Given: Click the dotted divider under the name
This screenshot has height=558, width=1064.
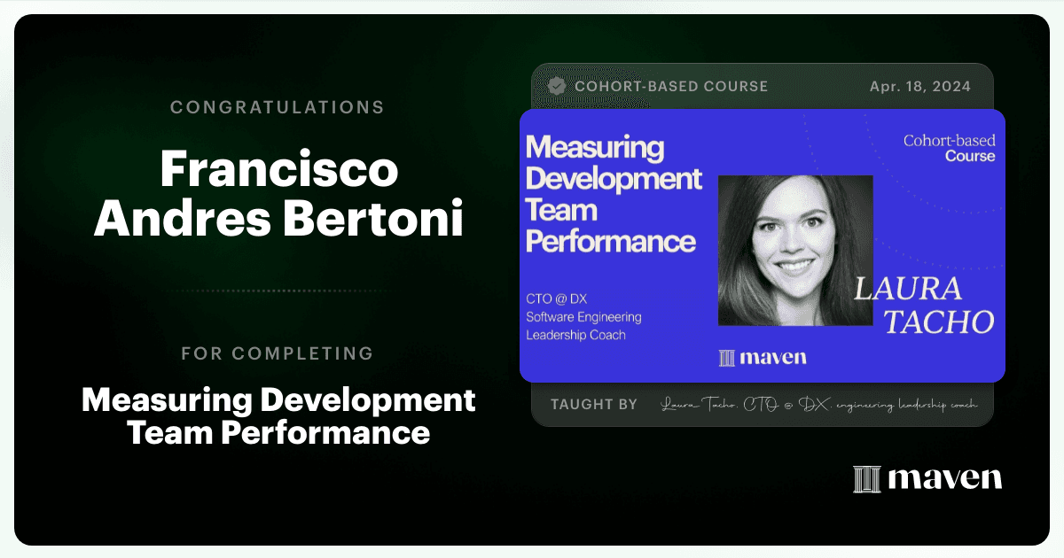Looking at the screenshot, I should pos(278,291).
